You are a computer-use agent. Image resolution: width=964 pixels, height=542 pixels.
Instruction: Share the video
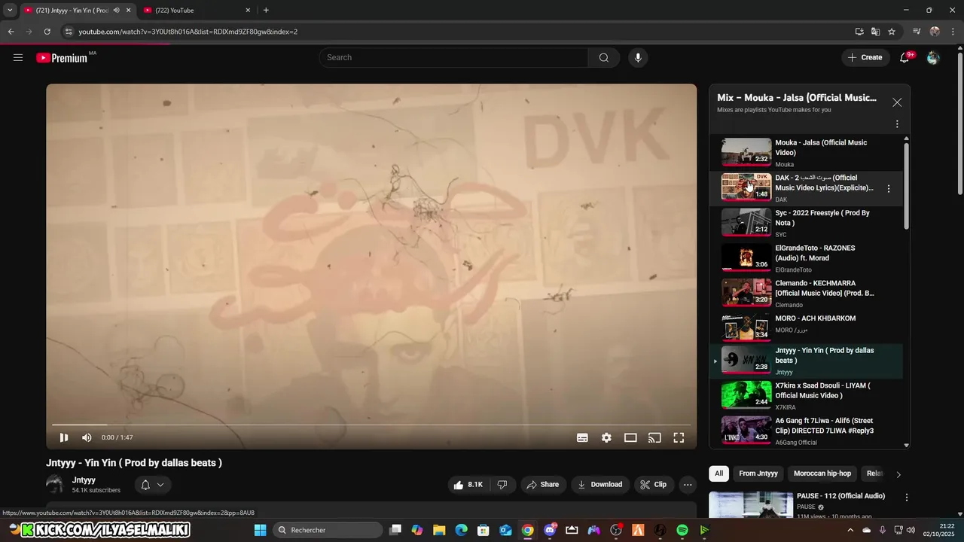tap(542, 485)
